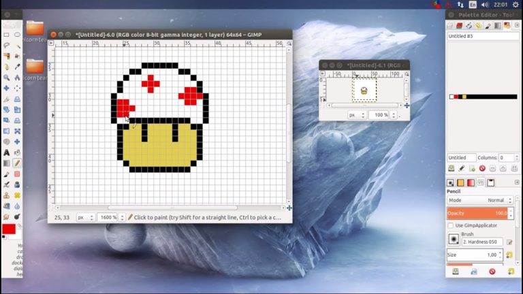Screen dimensions: 523x294
Task: Select the Fuzzy Select wand tool
Action: 17,46
